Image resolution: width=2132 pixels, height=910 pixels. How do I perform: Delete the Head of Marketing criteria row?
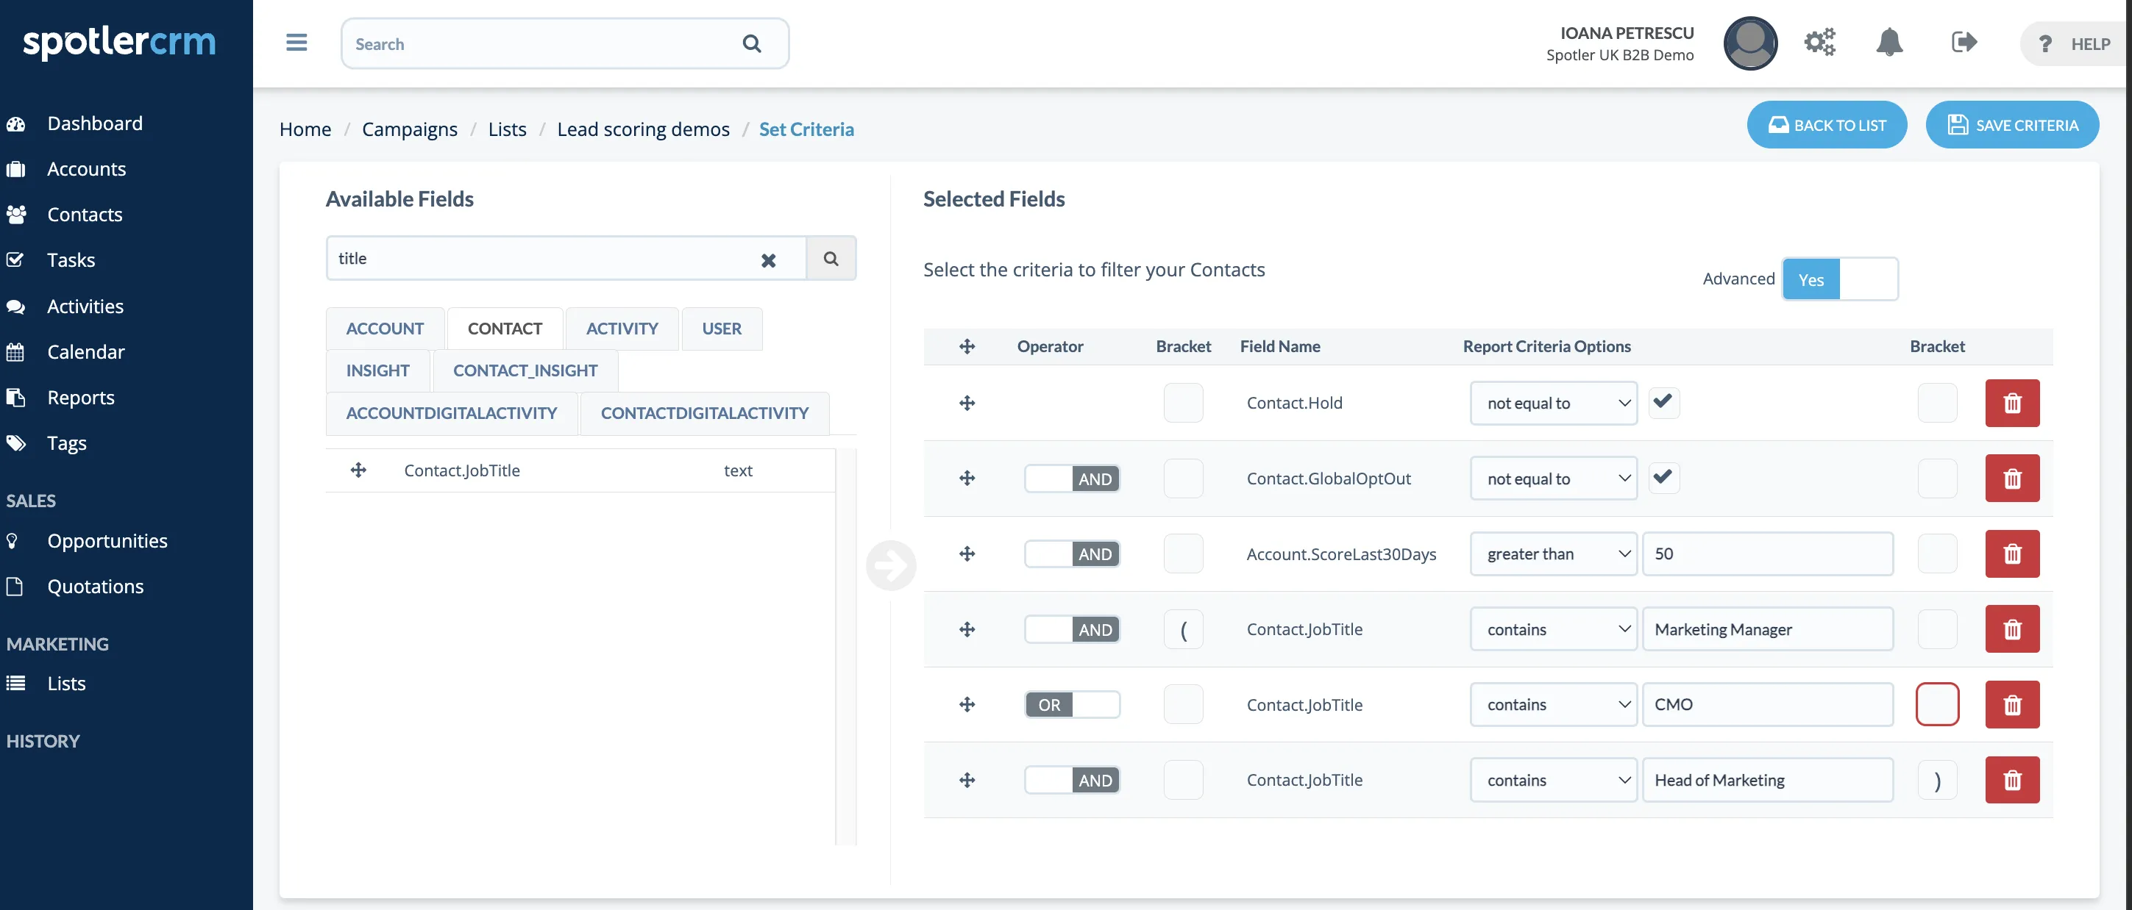tap(2011, 780)
